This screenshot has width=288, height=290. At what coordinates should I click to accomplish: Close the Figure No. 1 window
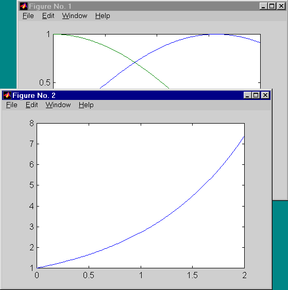(x=281, y=6)
